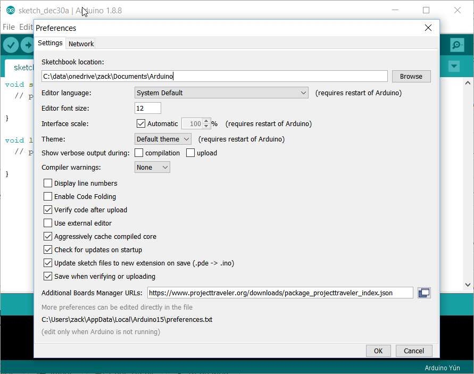Confirm preferences with OK
The height and width of the screenshot is (374, 474).
click(x=378, y=351)
